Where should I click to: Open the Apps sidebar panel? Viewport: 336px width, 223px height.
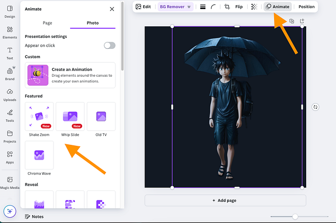10,157
